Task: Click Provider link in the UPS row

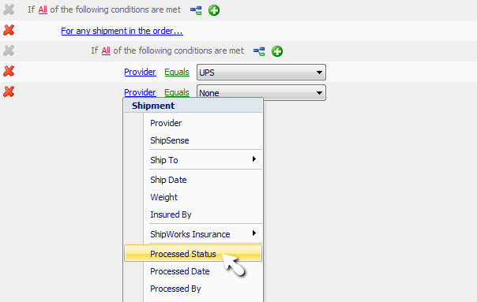Action: click(140, 72)
